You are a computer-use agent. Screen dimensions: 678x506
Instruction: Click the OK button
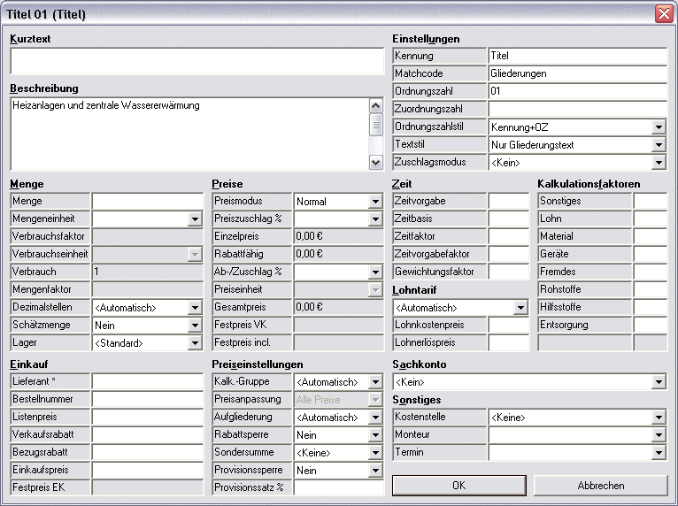click(x=459, y=486)
